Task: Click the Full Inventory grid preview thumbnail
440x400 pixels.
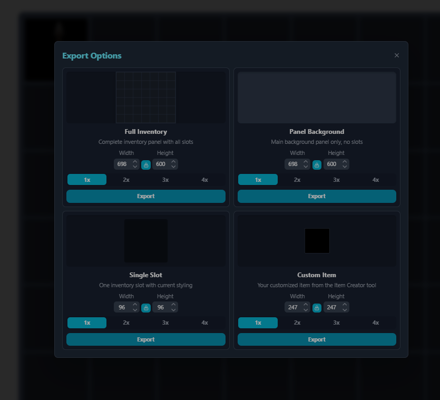Action: pos(146,97)
